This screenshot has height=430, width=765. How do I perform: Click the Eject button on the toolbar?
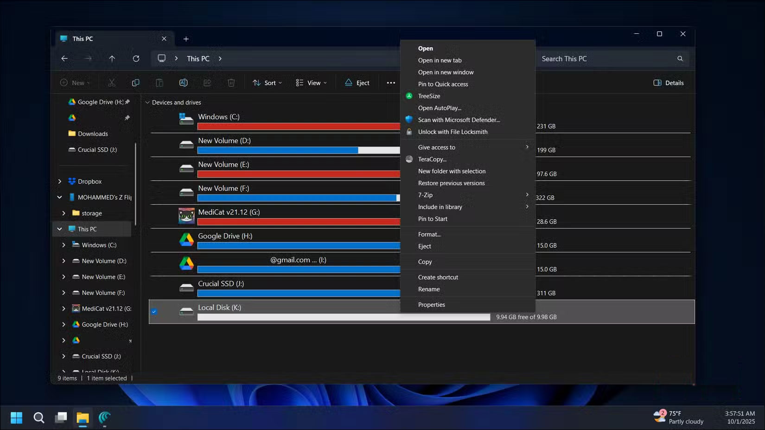tap(357, 83)
